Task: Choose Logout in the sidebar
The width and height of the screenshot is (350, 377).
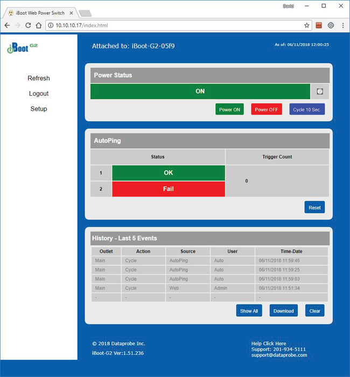Action: tap(39, 94)
